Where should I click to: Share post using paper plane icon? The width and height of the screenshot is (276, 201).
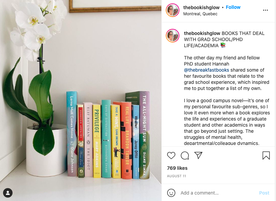tap(198, 156)
